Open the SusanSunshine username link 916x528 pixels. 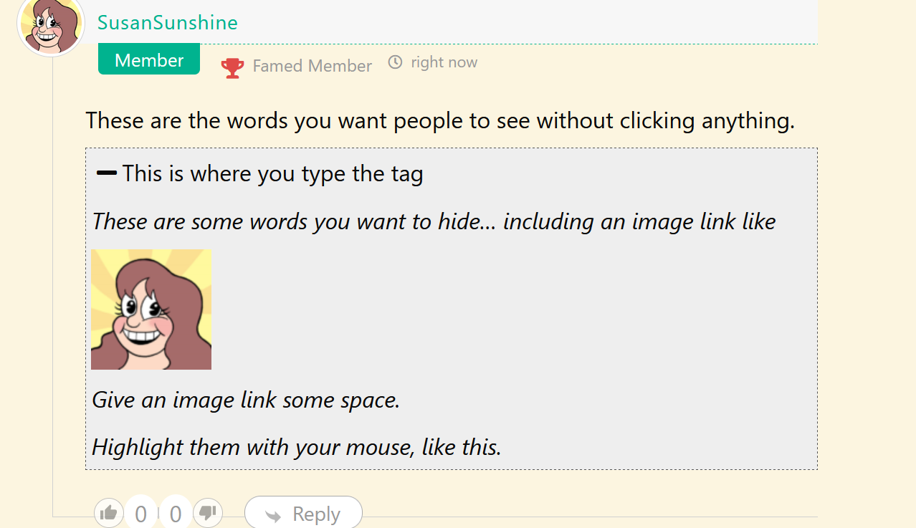pos(168,23)
